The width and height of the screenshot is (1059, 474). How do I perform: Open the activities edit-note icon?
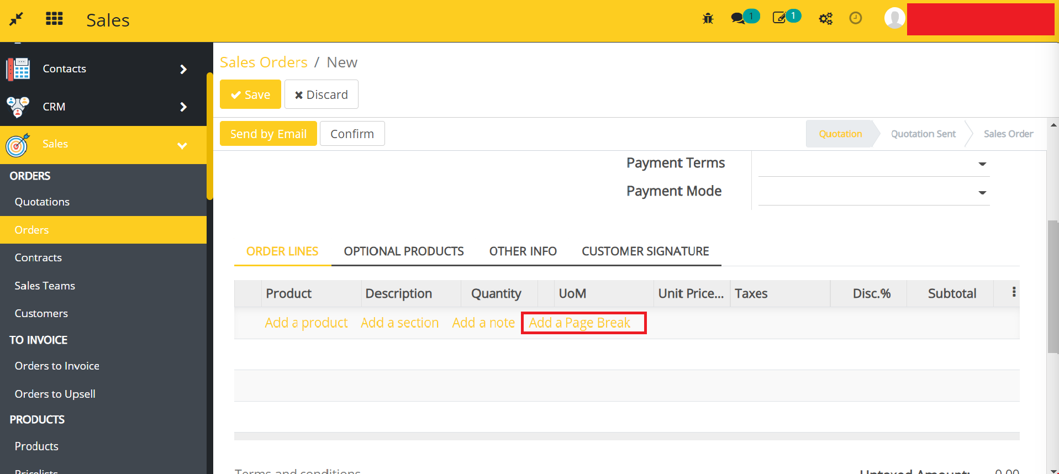pyautogui.click(x=779, y=18)
